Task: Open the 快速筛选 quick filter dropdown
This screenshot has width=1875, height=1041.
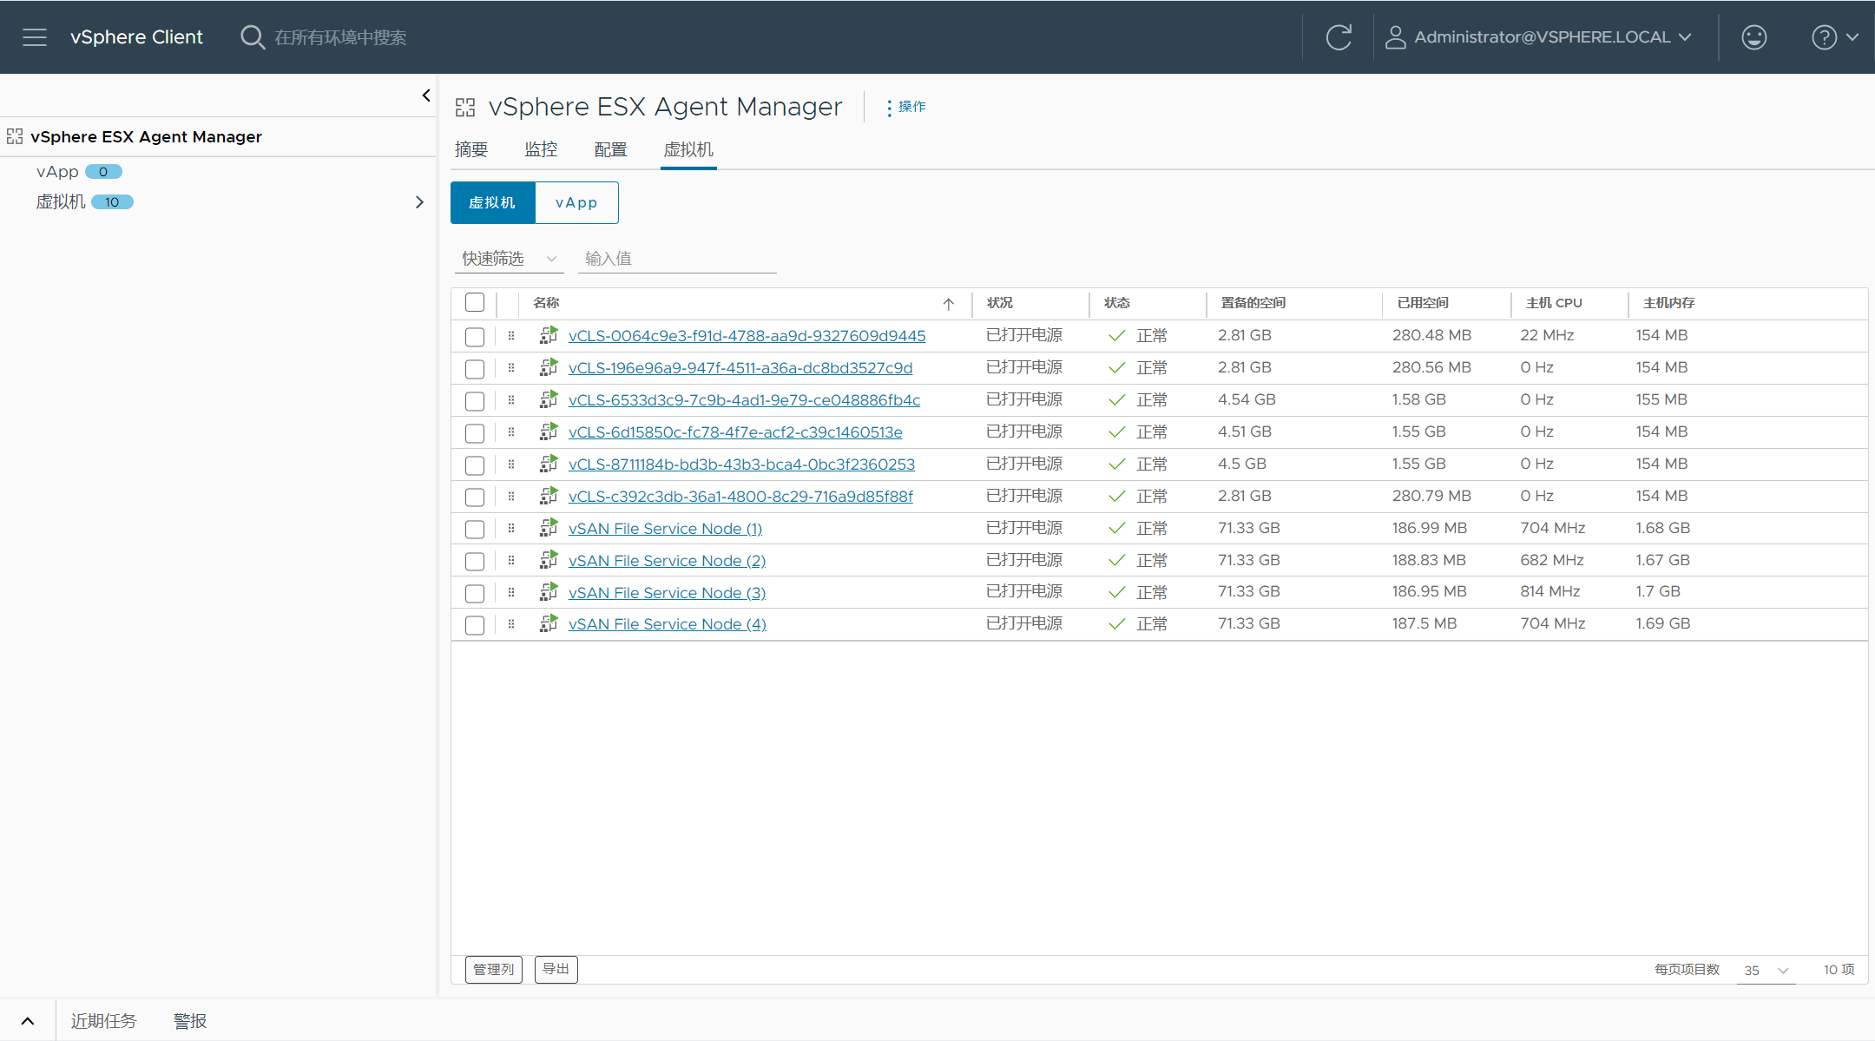Action: [510, 259]
